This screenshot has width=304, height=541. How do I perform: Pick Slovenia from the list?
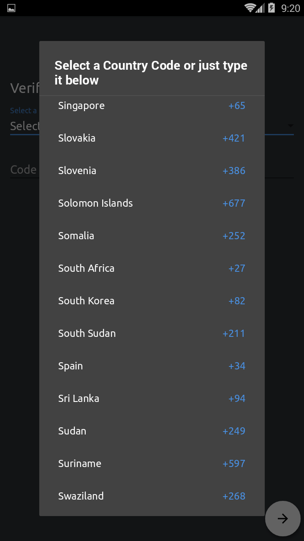[x=152, y=170]
